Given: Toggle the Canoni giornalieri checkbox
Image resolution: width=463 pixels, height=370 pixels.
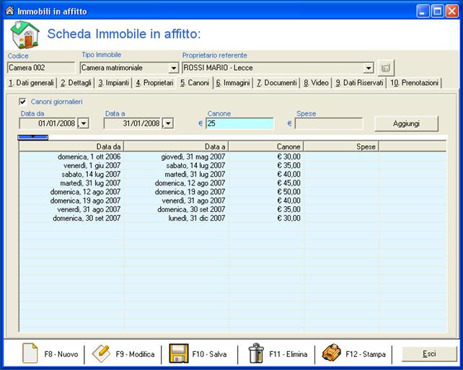Looking at the screenshot, I should point(22,102).
